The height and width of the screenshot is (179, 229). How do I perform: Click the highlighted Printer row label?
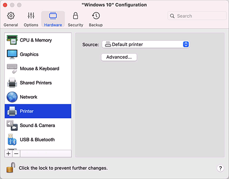[x=27, y=111]
